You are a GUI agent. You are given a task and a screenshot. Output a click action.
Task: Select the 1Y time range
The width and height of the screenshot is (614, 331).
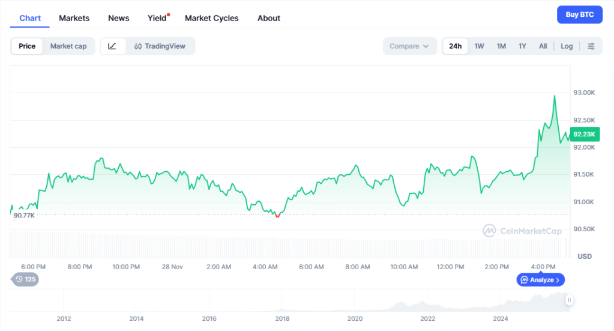point(522,46)
